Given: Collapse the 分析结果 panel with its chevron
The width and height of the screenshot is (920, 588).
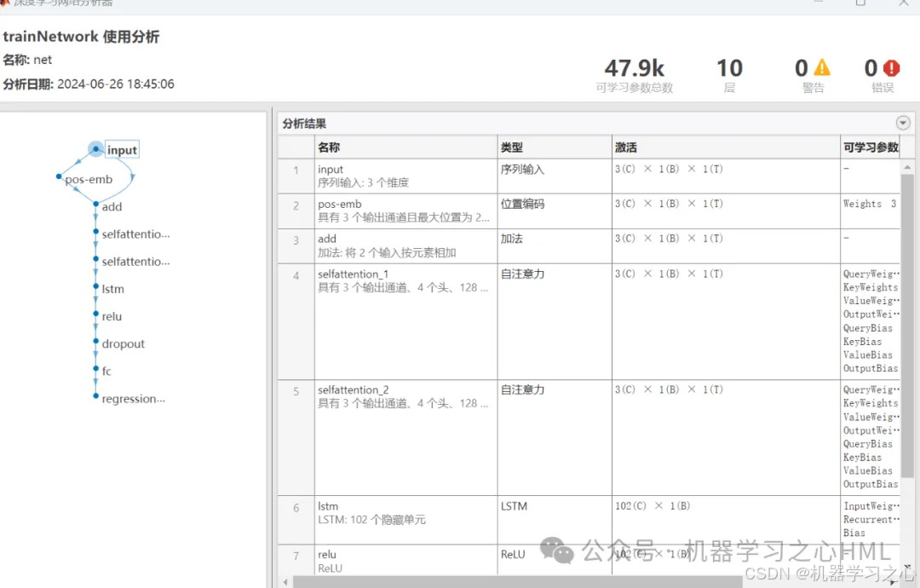Looking at the screenshot, I should point(902,122).
